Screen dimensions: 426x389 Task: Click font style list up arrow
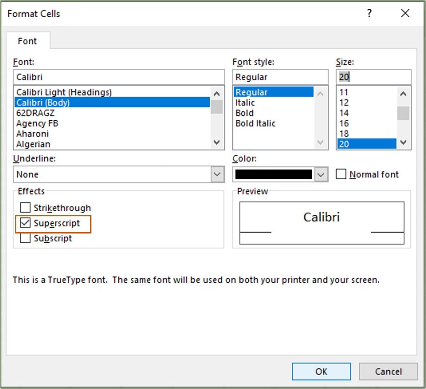320,94
